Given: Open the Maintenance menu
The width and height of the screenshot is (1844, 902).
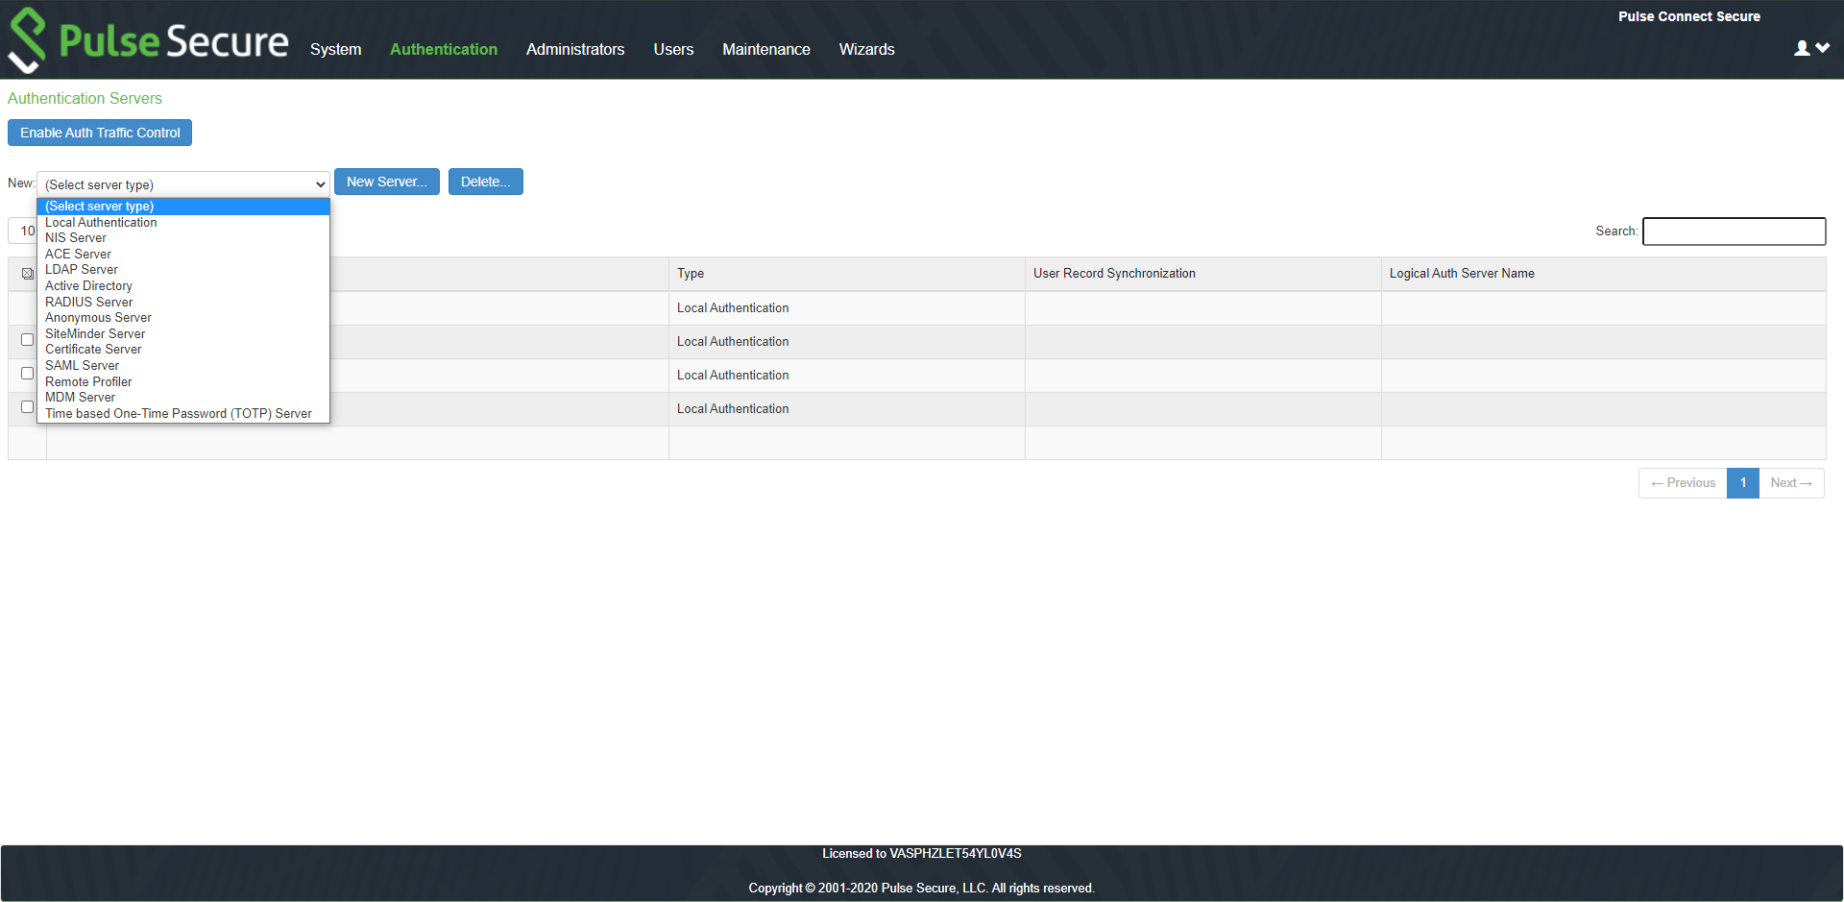Looking at the screenshot, I should pos(766,49).
